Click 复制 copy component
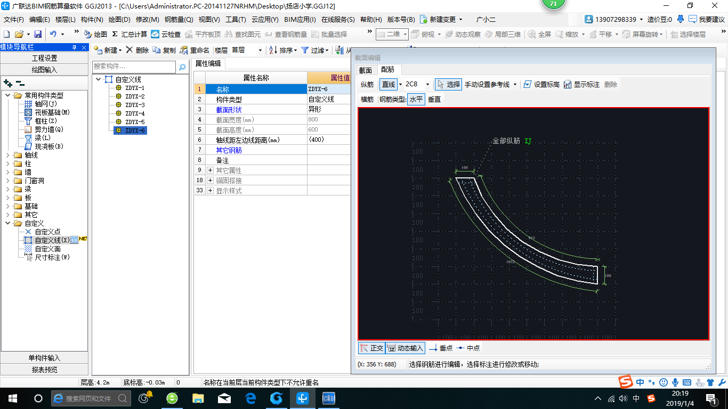Screen dimensions: 728x409 click(164, 50)
